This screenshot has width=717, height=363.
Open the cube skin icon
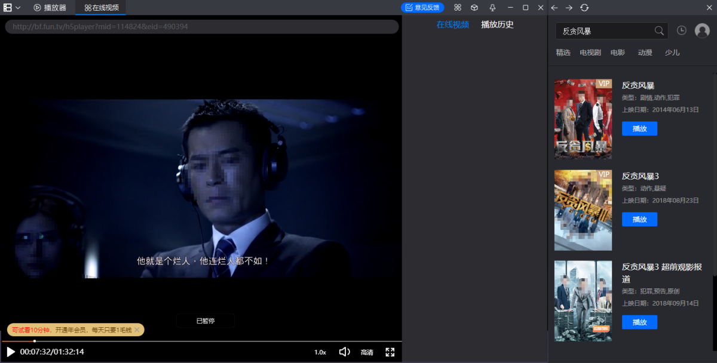click(x=474, y=8)
